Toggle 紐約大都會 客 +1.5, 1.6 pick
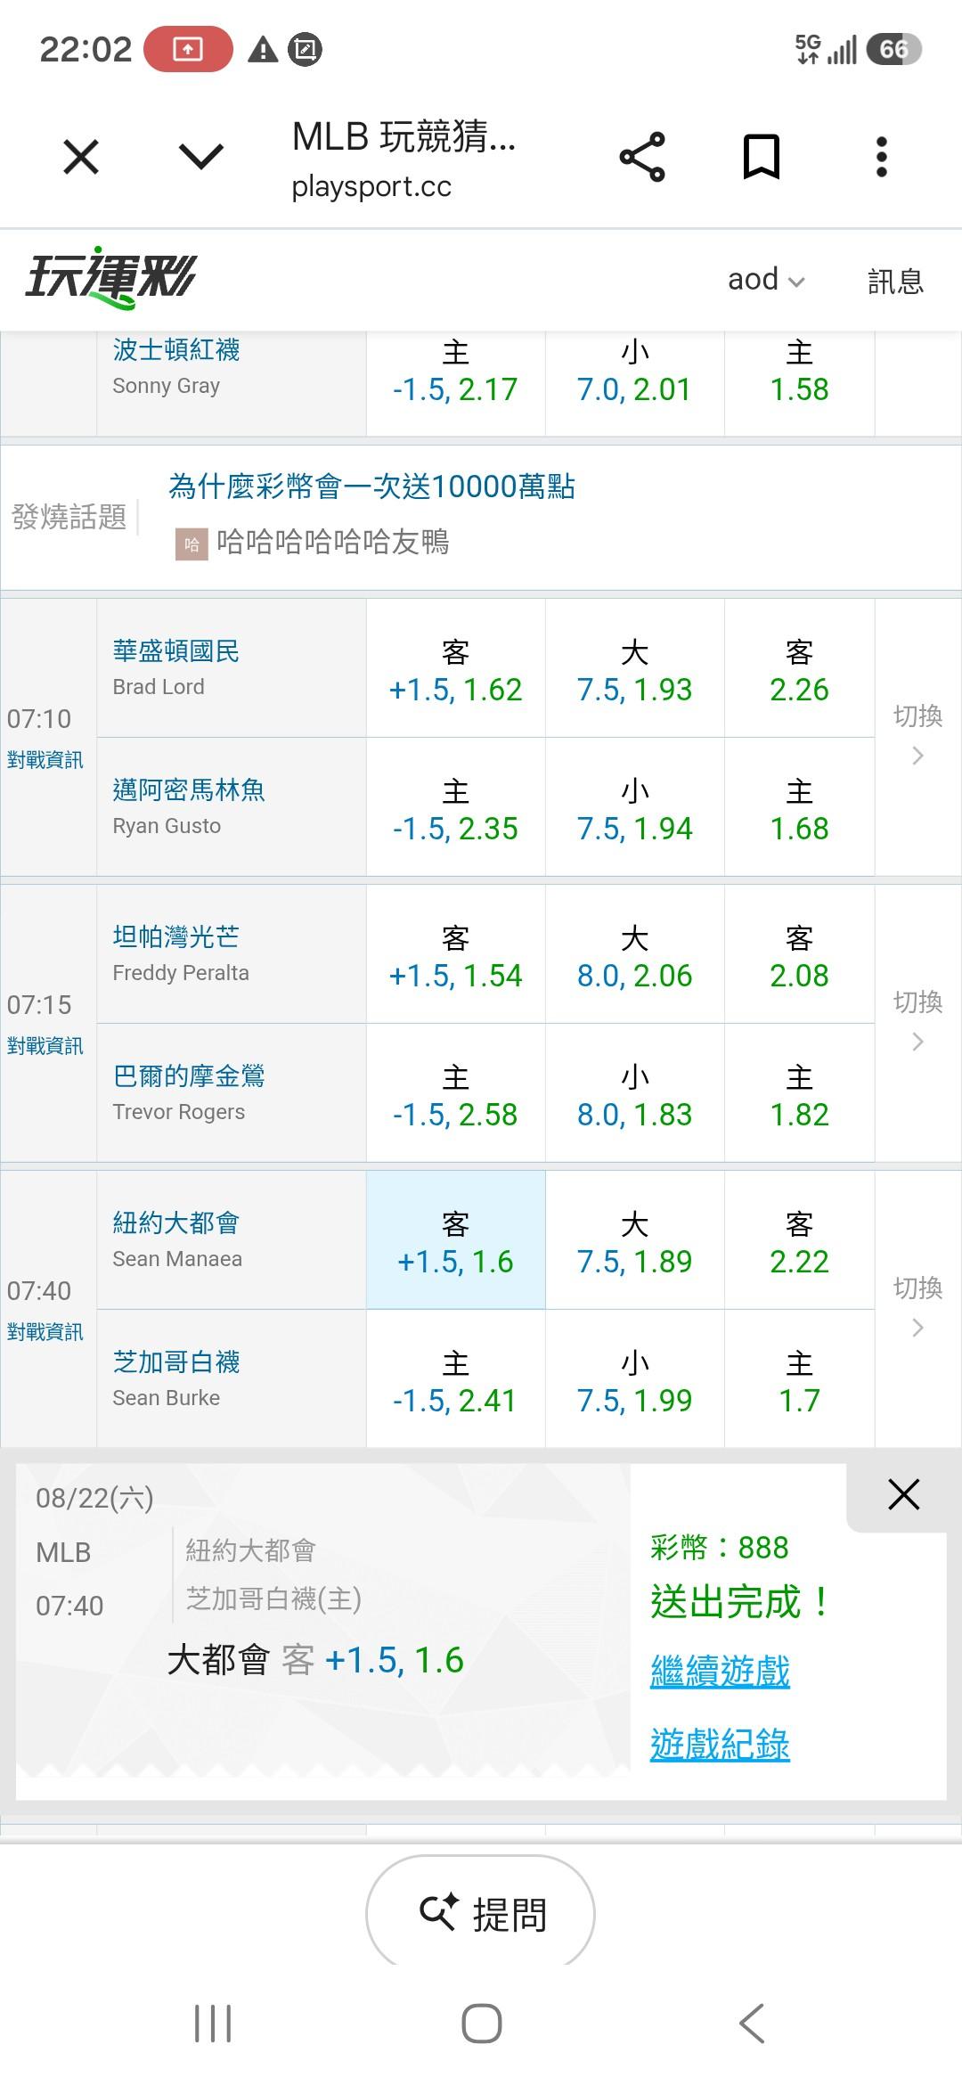Screen dimensions: 962x2085 point(455,1240)
